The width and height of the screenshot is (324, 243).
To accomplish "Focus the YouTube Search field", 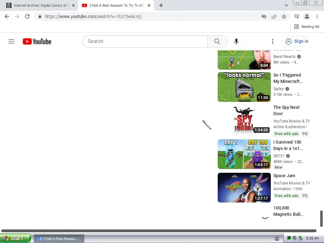I will tap(145, 41).
